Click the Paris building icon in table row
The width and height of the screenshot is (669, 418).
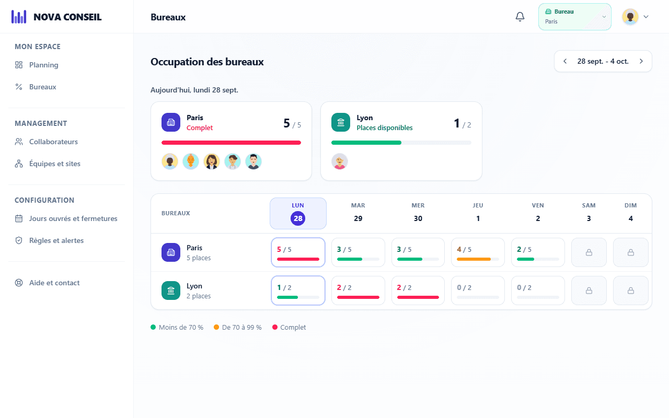(x=171, y=252)
